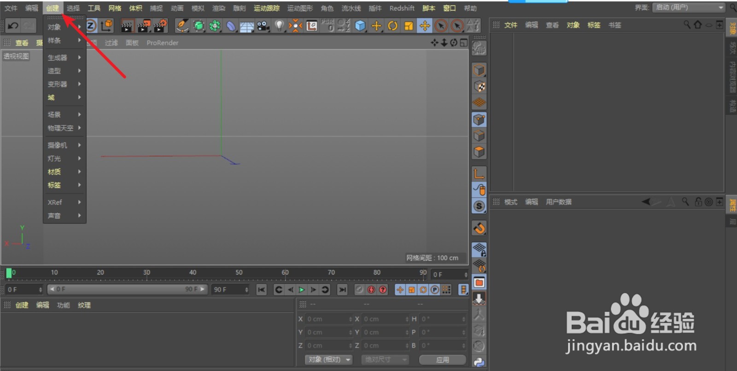Expand the 材质 submenu

(64, 172)
